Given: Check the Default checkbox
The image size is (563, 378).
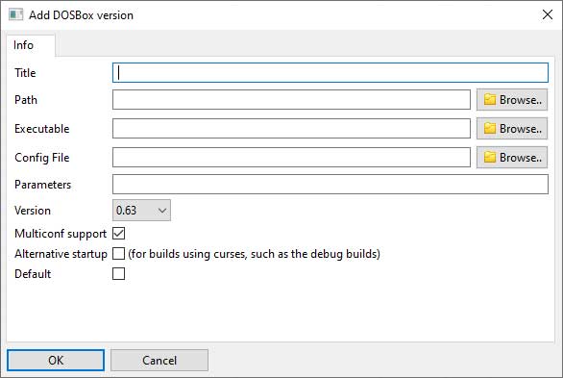Looking at the screenshot, I should tap(118, 273).
